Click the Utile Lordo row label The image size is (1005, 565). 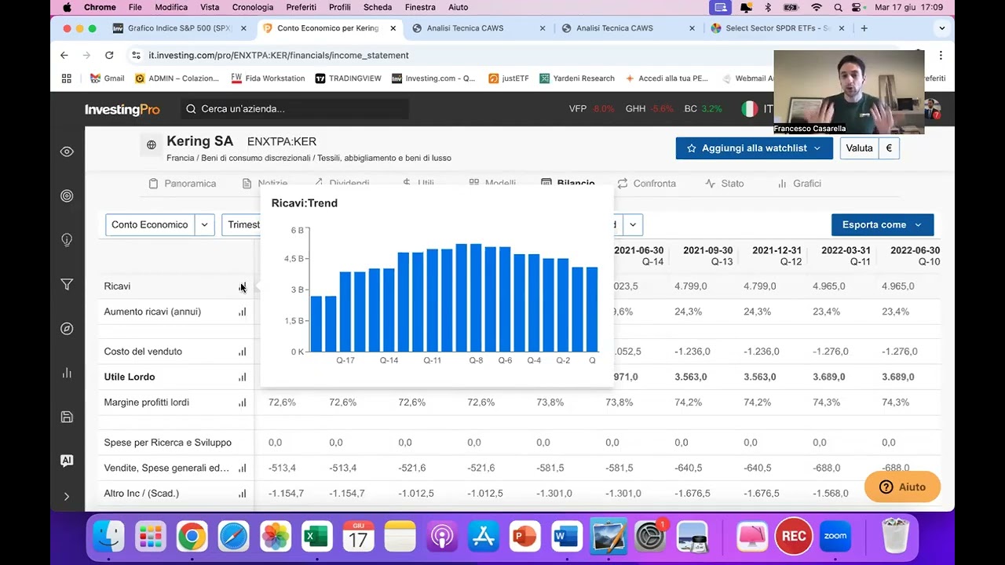click(130, 377)
